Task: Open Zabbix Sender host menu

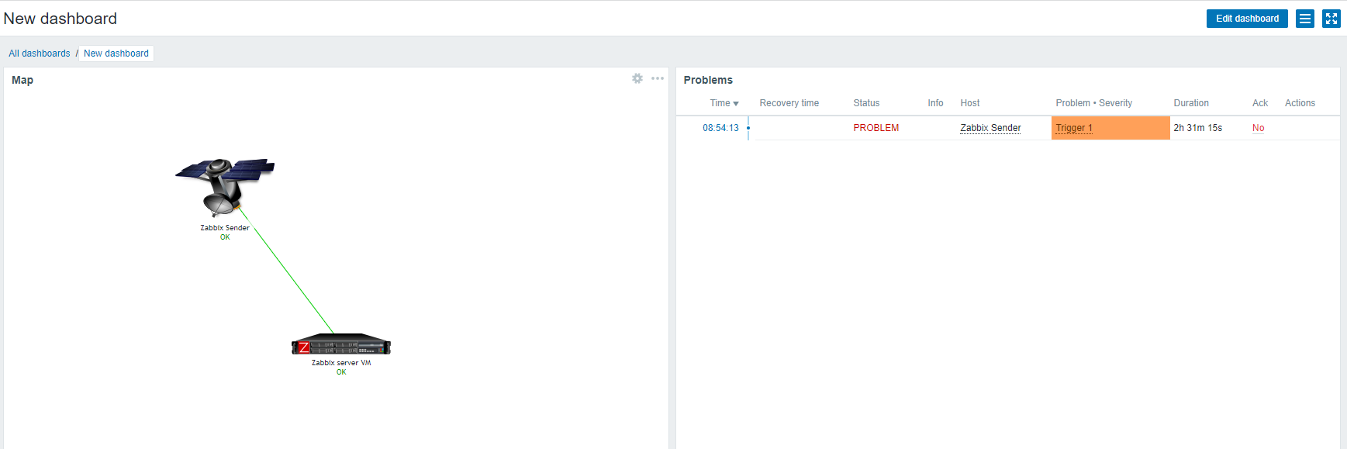Action: [990, 128]
